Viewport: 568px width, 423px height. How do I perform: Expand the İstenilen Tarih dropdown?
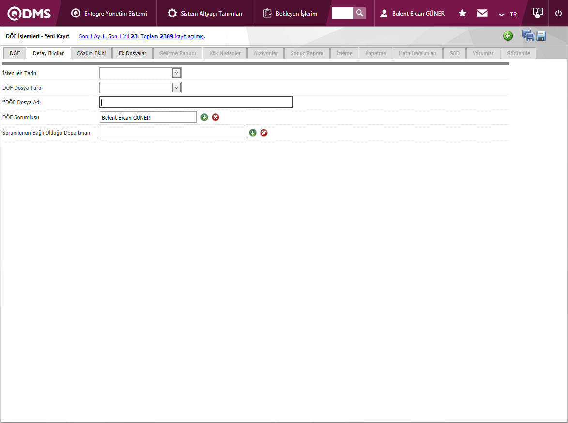176,73
